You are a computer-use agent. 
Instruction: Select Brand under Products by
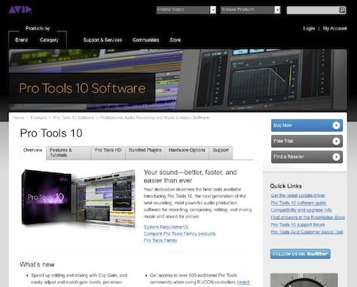[22, 40]
